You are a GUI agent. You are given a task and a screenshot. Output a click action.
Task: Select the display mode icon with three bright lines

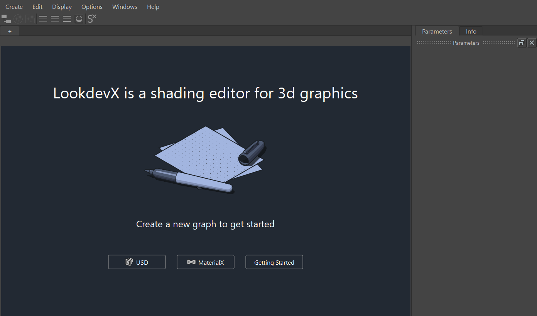[x=67, y=19]
